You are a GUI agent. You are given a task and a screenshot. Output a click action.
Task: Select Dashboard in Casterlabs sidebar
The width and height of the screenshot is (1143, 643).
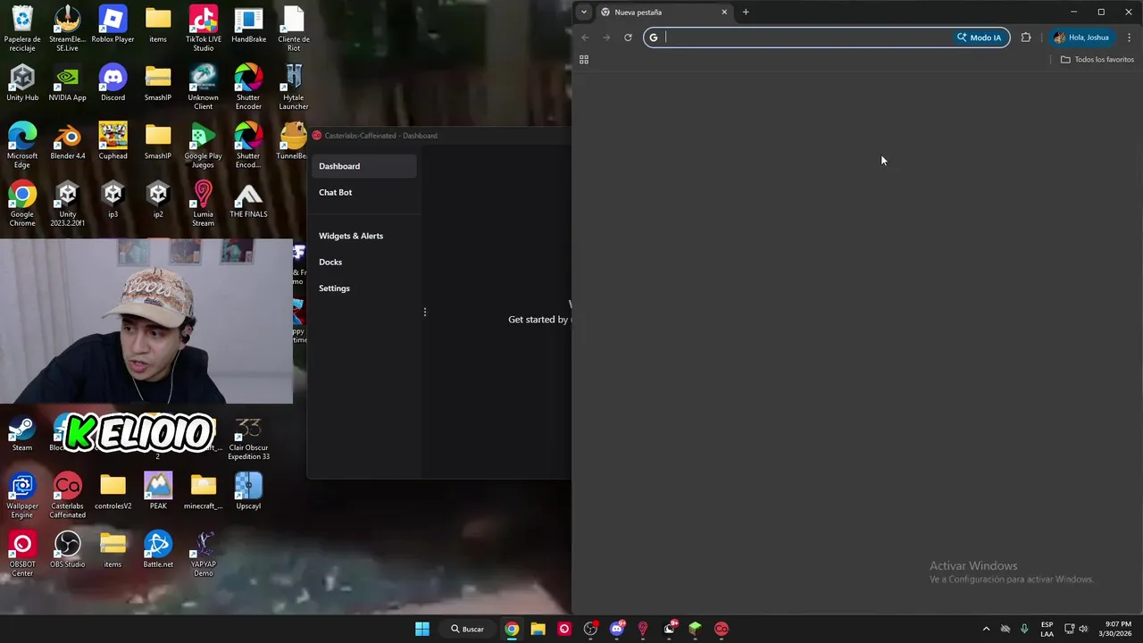coord(364,166)
